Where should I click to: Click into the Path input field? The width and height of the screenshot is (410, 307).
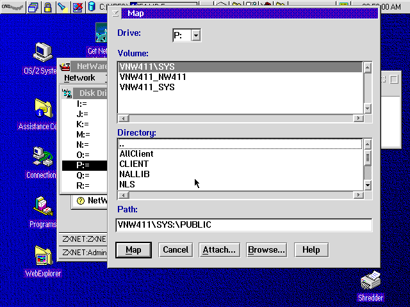[244, 225]
